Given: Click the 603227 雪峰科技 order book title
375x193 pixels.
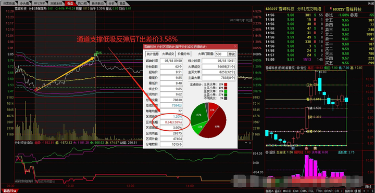Looking at the screenshot, I should [x=347, y=9].
